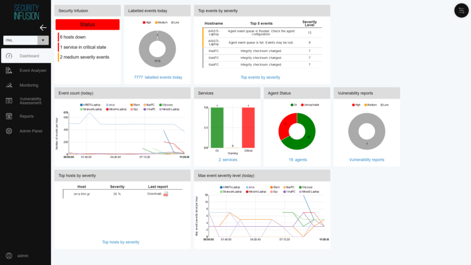
Task: Click the Dashboard gauge icon in sidebar
Action: pos(9,56)
